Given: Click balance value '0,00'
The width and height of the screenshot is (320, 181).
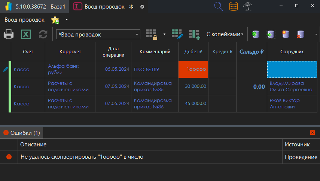Looking at the screenshot, I should pyautogui.click(x=259, y=87).
